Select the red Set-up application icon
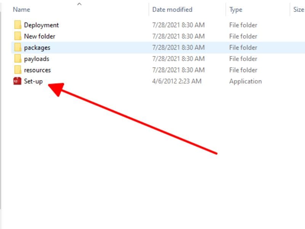Viewport: 305px width, 229px height. [17, 81]
